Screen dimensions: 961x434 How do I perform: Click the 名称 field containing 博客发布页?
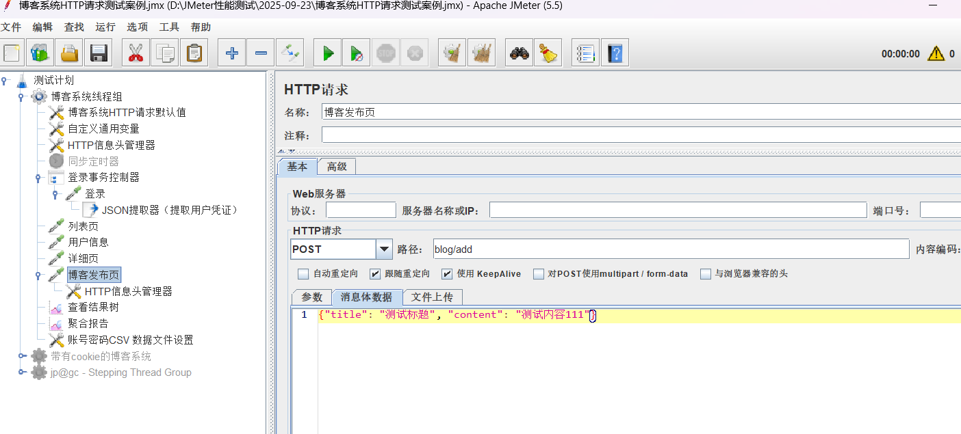641,112
